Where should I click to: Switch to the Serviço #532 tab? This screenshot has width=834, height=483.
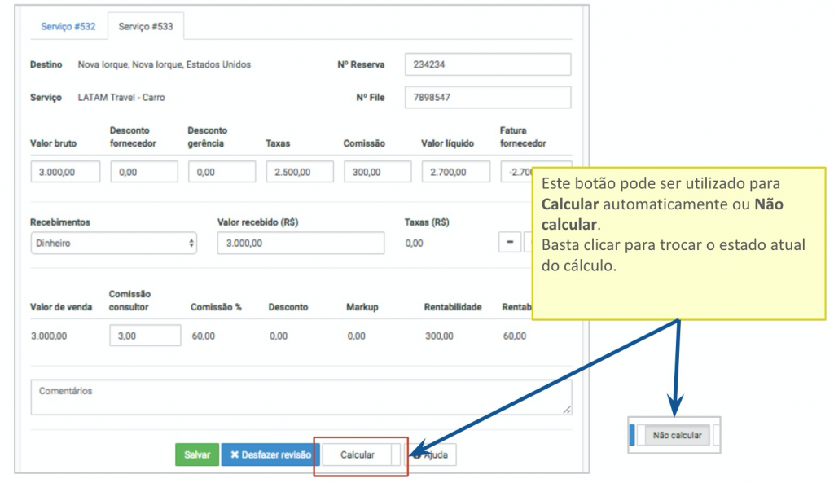pos(68,27)
